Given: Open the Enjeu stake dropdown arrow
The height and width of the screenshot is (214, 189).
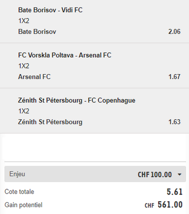Looking at the screenshot, I should [x=179, y=174].
